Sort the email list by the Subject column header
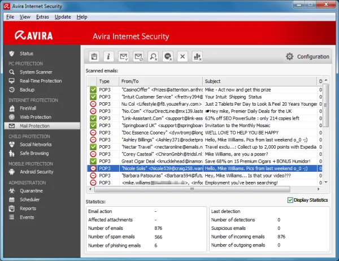The height and width of the screenshot is (261, 339). coord(260,81)
